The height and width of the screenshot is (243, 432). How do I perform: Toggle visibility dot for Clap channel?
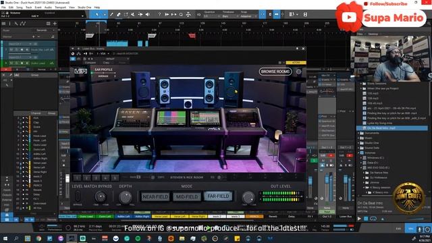pos(24,122)
